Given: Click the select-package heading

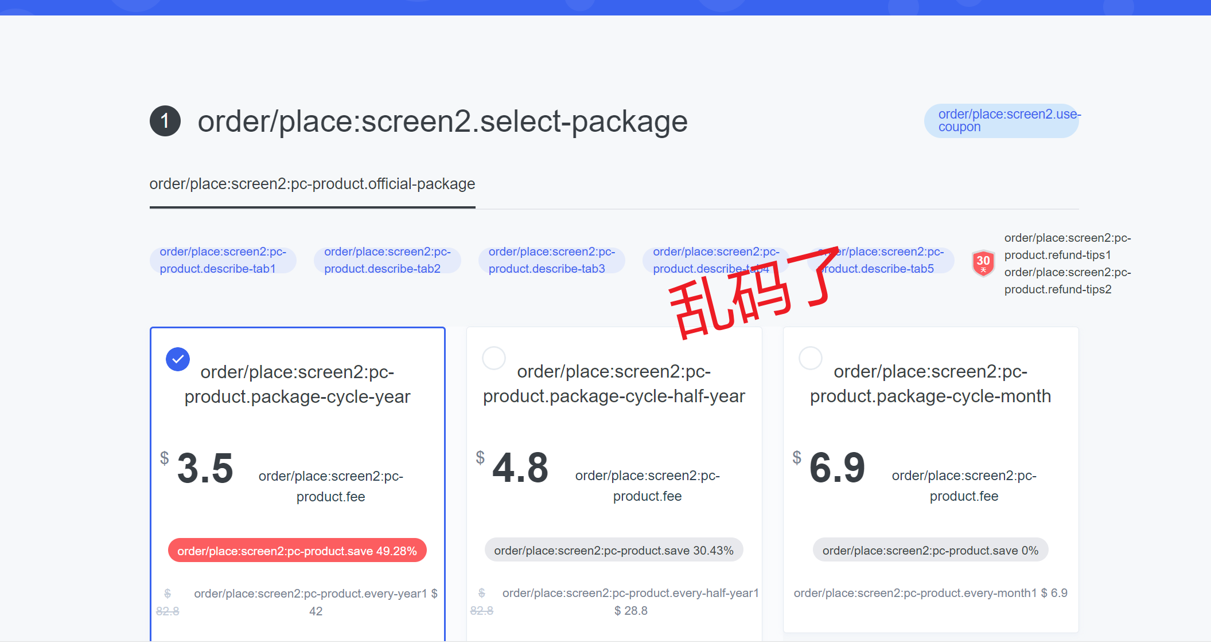Looking at the screenshot, I should [442, 121].
